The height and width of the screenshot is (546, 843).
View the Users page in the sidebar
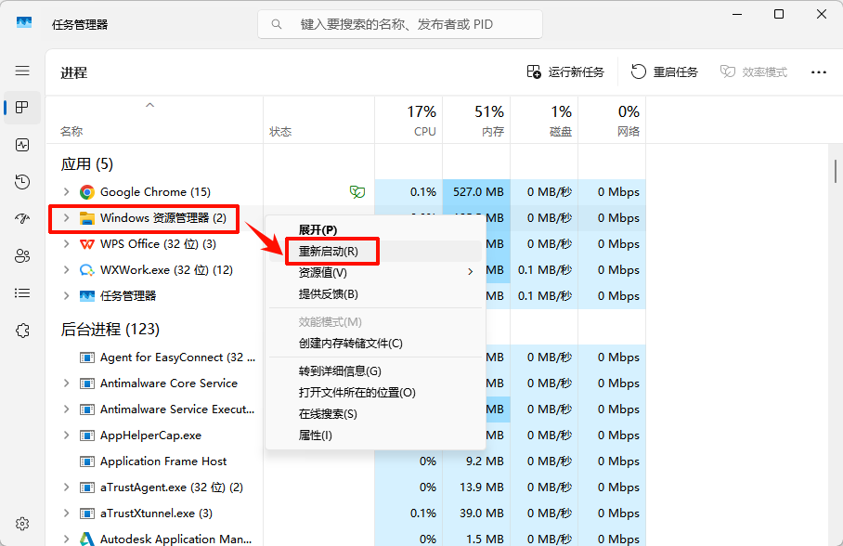21,256
